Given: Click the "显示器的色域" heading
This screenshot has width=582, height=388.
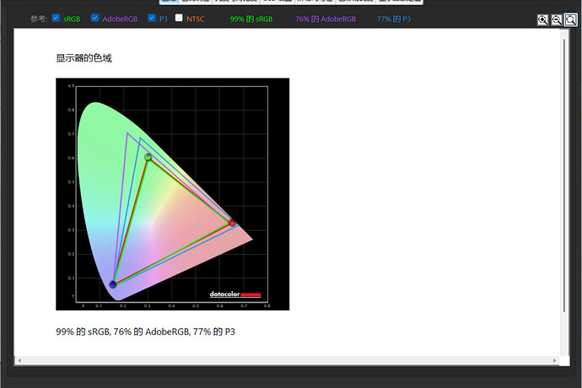Looking at the screenshot, I should (x=84, y=58).
